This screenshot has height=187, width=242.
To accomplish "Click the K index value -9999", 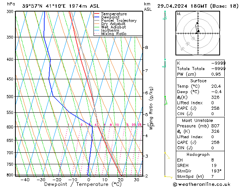I will [218, 63].
